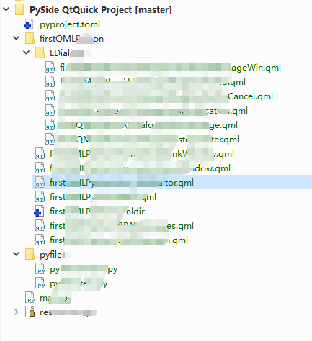Click the firstQMLP…on folder icon
This screenshot has height=341, width=312.
coord(30,39)
